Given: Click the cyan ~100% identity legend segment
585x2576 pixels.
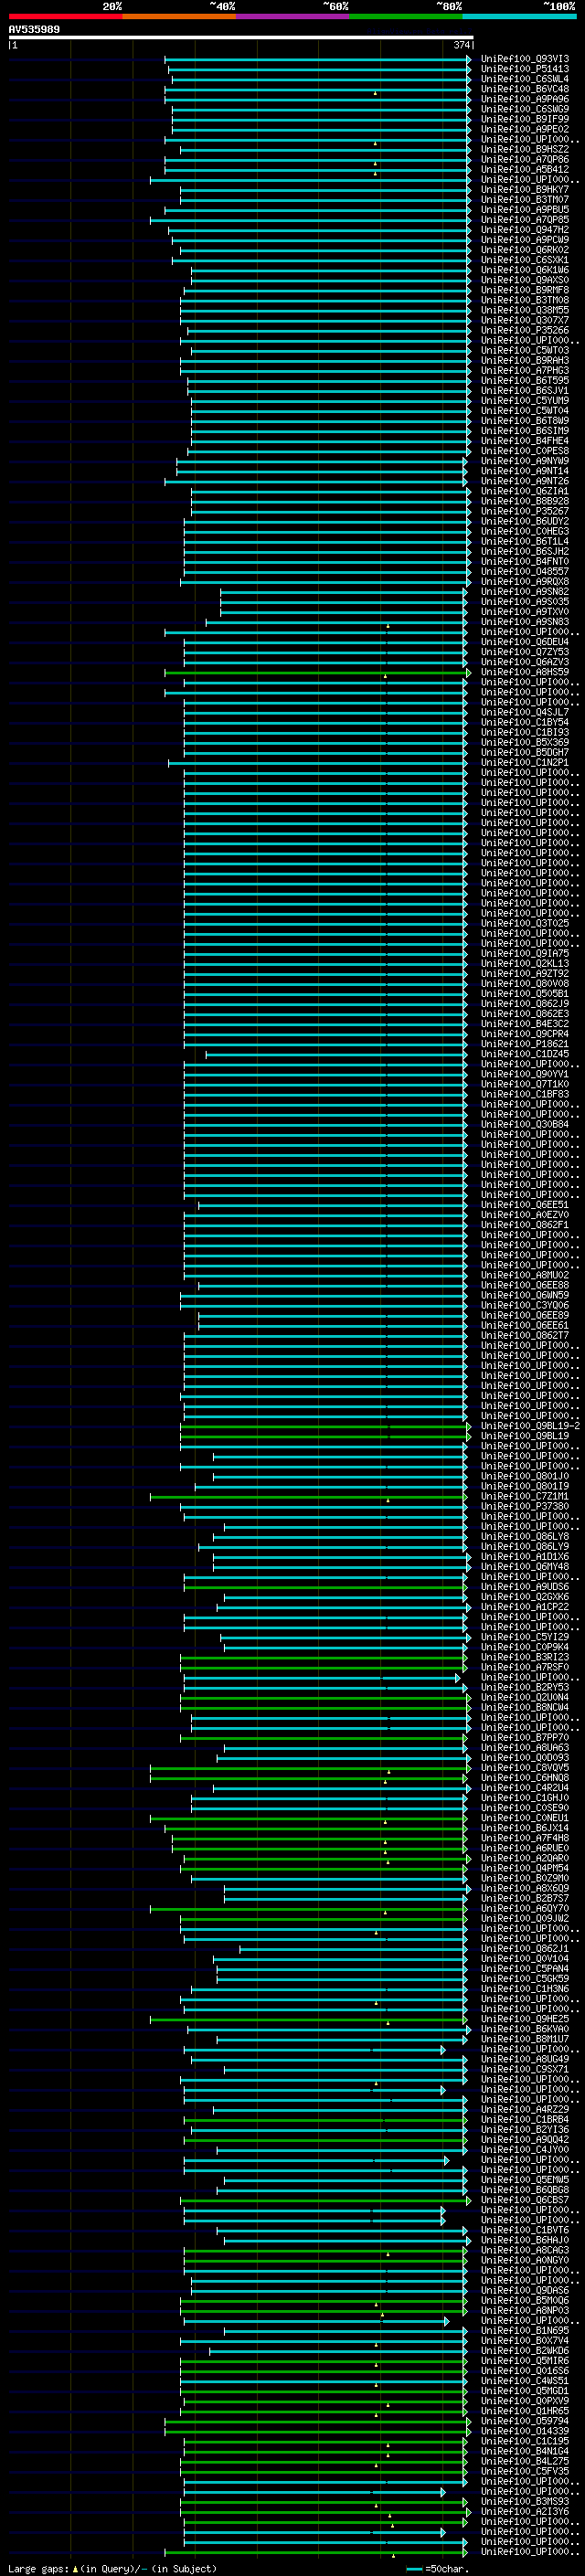Looking at the screenshot, I should (519, 16).
